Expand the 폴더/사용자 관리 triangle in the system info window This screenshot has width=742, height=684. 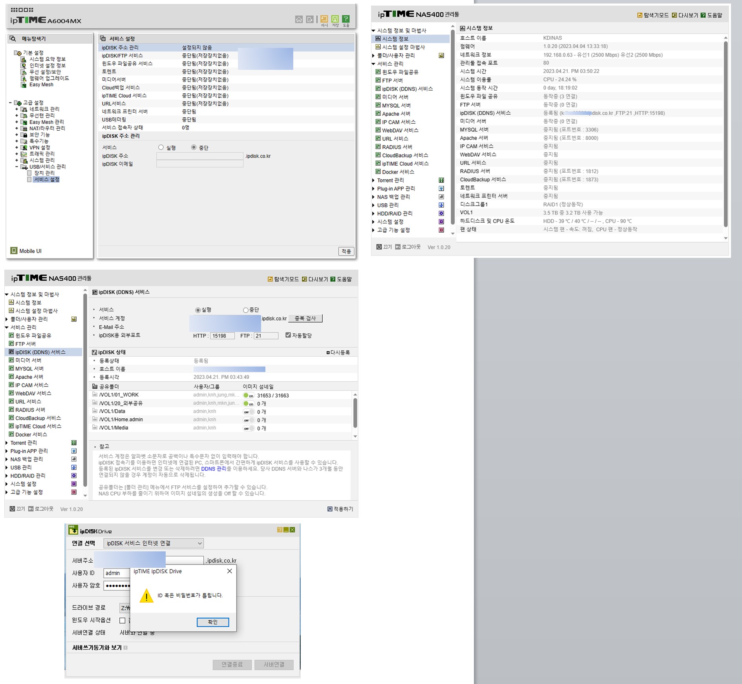tap(373, 56)
